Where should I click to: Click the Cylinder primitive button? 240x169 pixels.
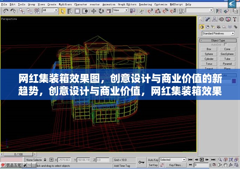(209, 59)
